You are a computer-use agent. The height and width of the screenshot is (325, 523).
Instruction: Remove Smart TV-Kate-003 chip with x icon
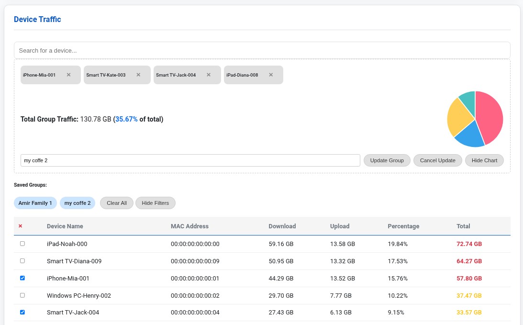(x=138, y=75)
